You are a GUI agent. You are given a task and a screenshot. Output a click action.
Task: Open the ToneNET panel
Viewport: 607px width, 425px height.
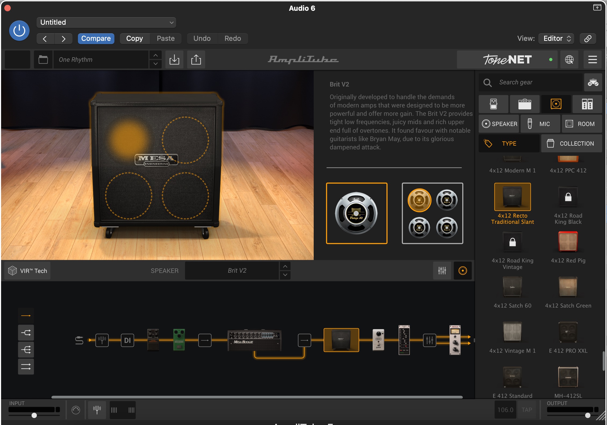pyautogui.click(x=507, y=60)
